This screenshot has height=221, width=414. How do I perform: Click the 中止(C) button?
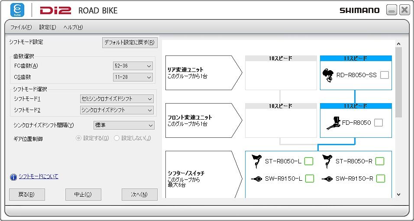[x=84, y=195]
